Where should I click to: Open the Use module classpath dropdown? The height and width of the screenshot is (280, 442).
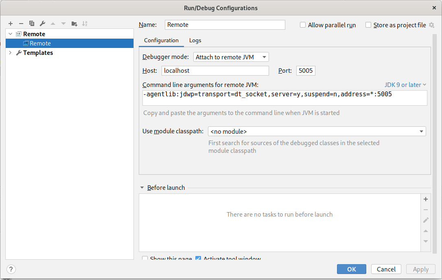[421, 131]
